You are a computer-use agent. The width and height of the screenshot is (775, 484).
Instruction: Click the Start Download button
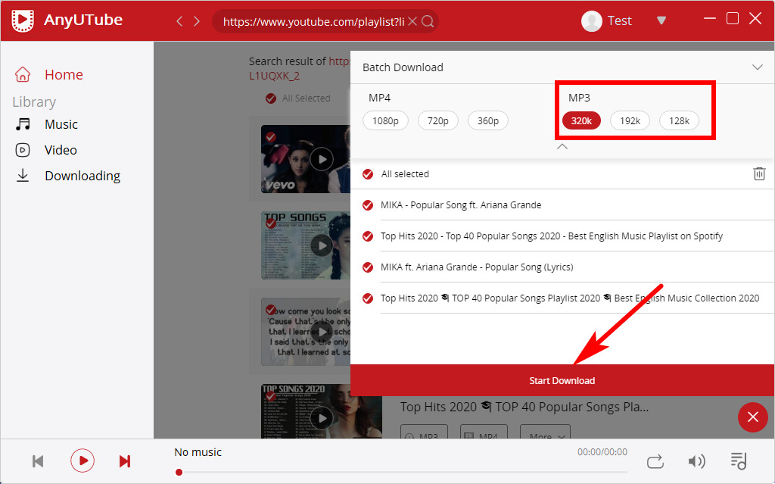point(562,380)
